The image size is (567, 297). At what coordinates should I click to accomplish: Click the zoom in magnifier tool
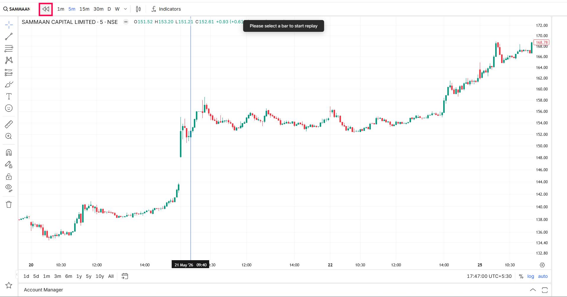point(9,136)
